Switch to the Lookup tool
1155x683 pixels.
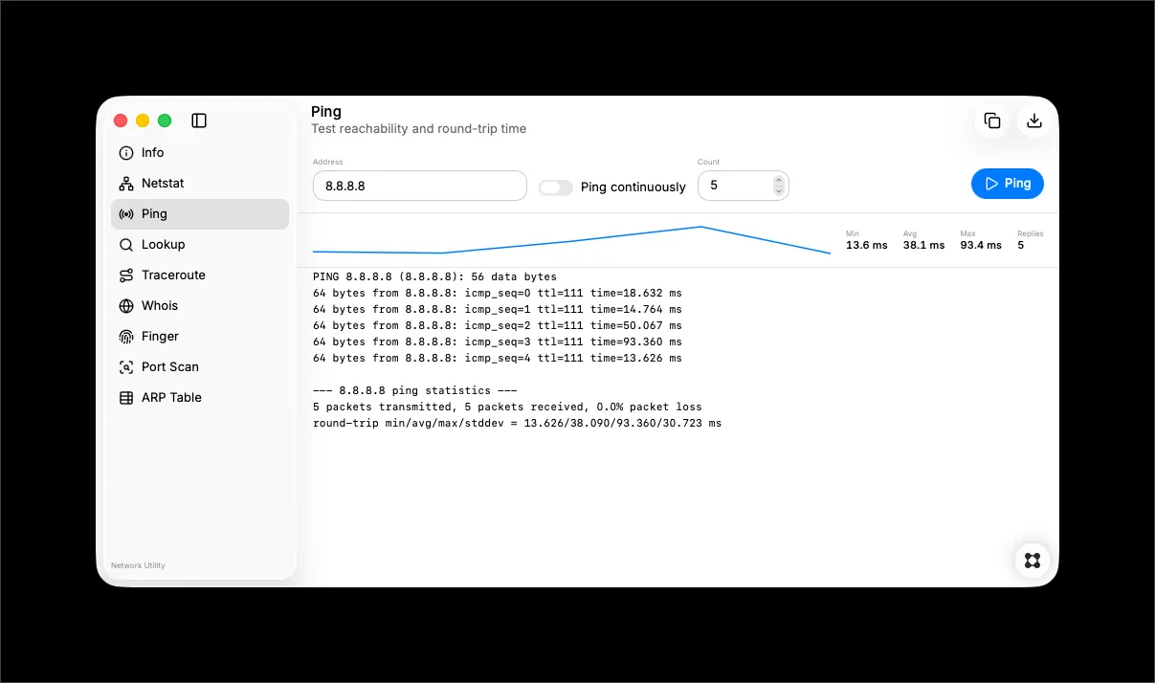(x=200, y=245)
